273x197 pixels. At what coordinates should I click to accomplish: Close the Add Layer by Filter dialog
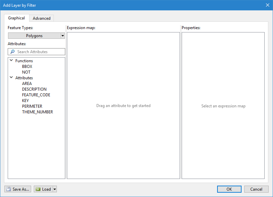(267, 5)
